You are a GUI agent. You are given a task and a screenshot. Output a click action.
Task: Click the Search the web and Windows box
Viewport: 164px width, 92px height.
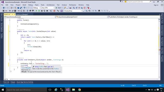tap(26, 90)
